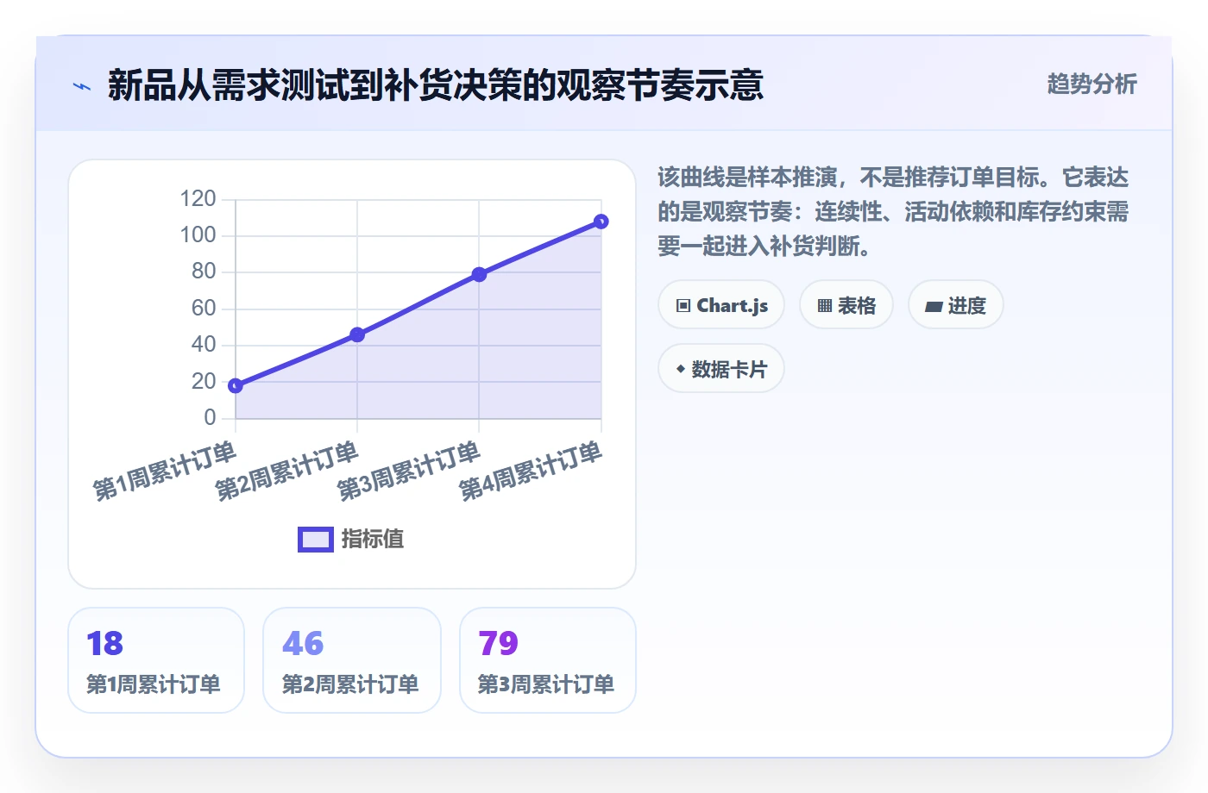This screenshot has width=1208, height=793.
Task: Click the description paragraph starting 该曲线是样本推演
Action: (893, 212)
